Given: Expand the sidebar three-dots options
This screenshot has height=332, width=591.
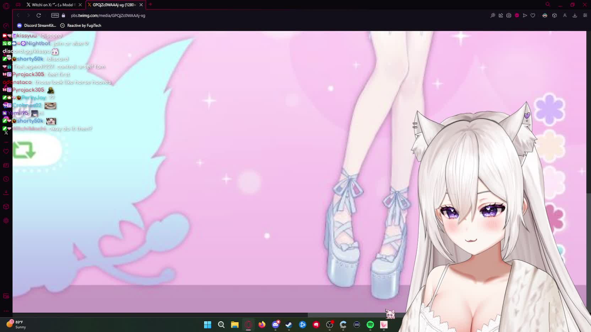Looking at the screenshot, I should [6, 311].
